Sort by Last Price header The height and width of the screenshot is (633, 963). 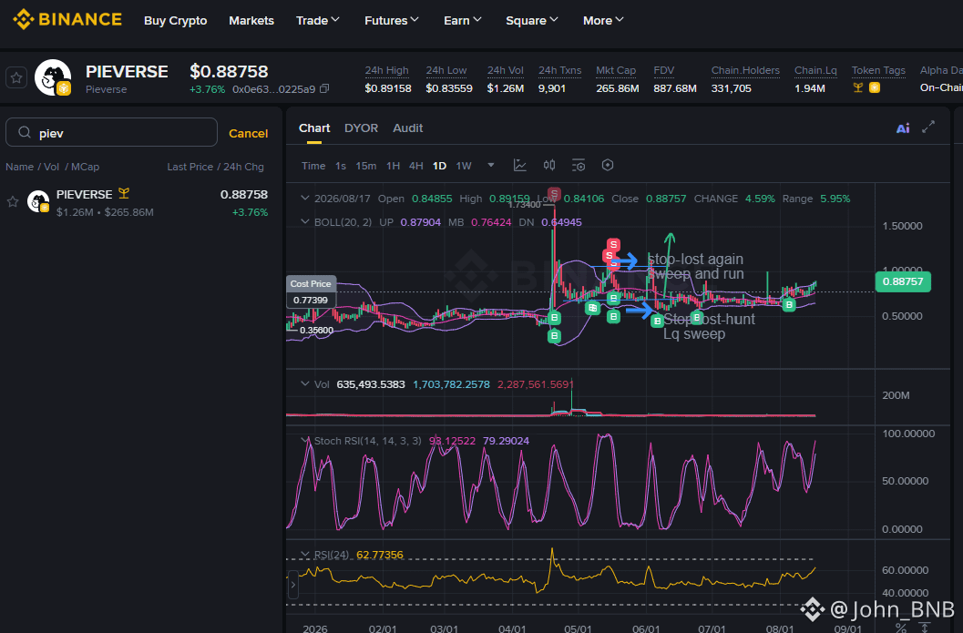click(x=190, y=167)
